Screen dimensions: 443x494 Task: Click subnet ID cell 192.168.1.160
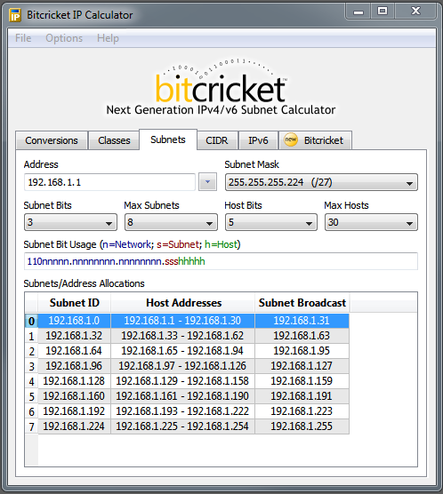pyautogui.click(x=74, y=396)
